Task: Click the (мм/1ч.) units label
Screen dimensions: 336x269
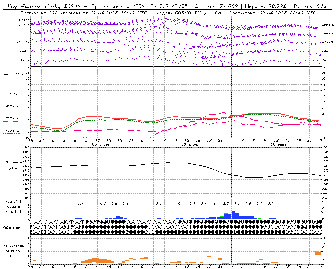Action: click(x=13, y=211)
